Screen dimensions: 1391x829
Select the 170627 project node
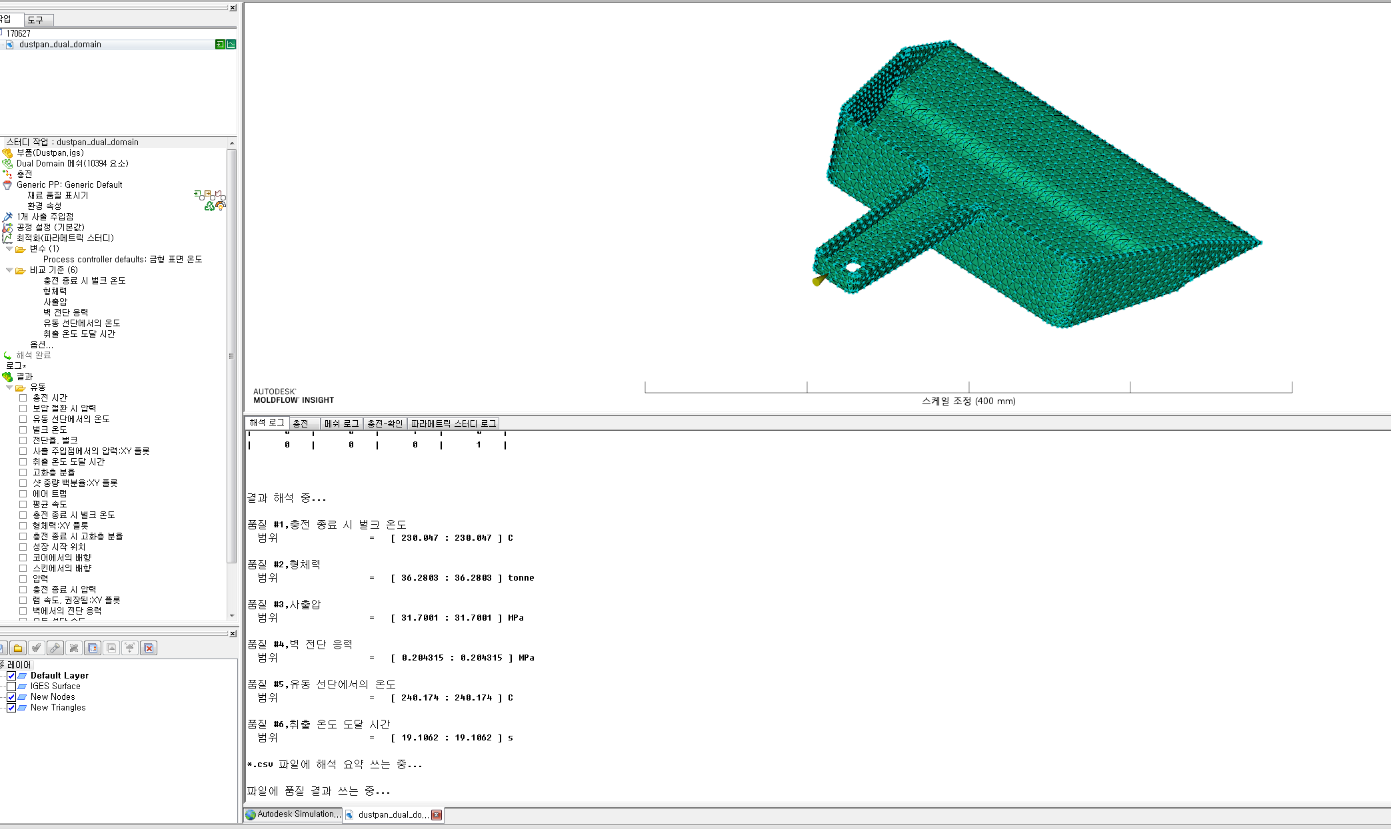pyautogui.click(x=19, y=33)
